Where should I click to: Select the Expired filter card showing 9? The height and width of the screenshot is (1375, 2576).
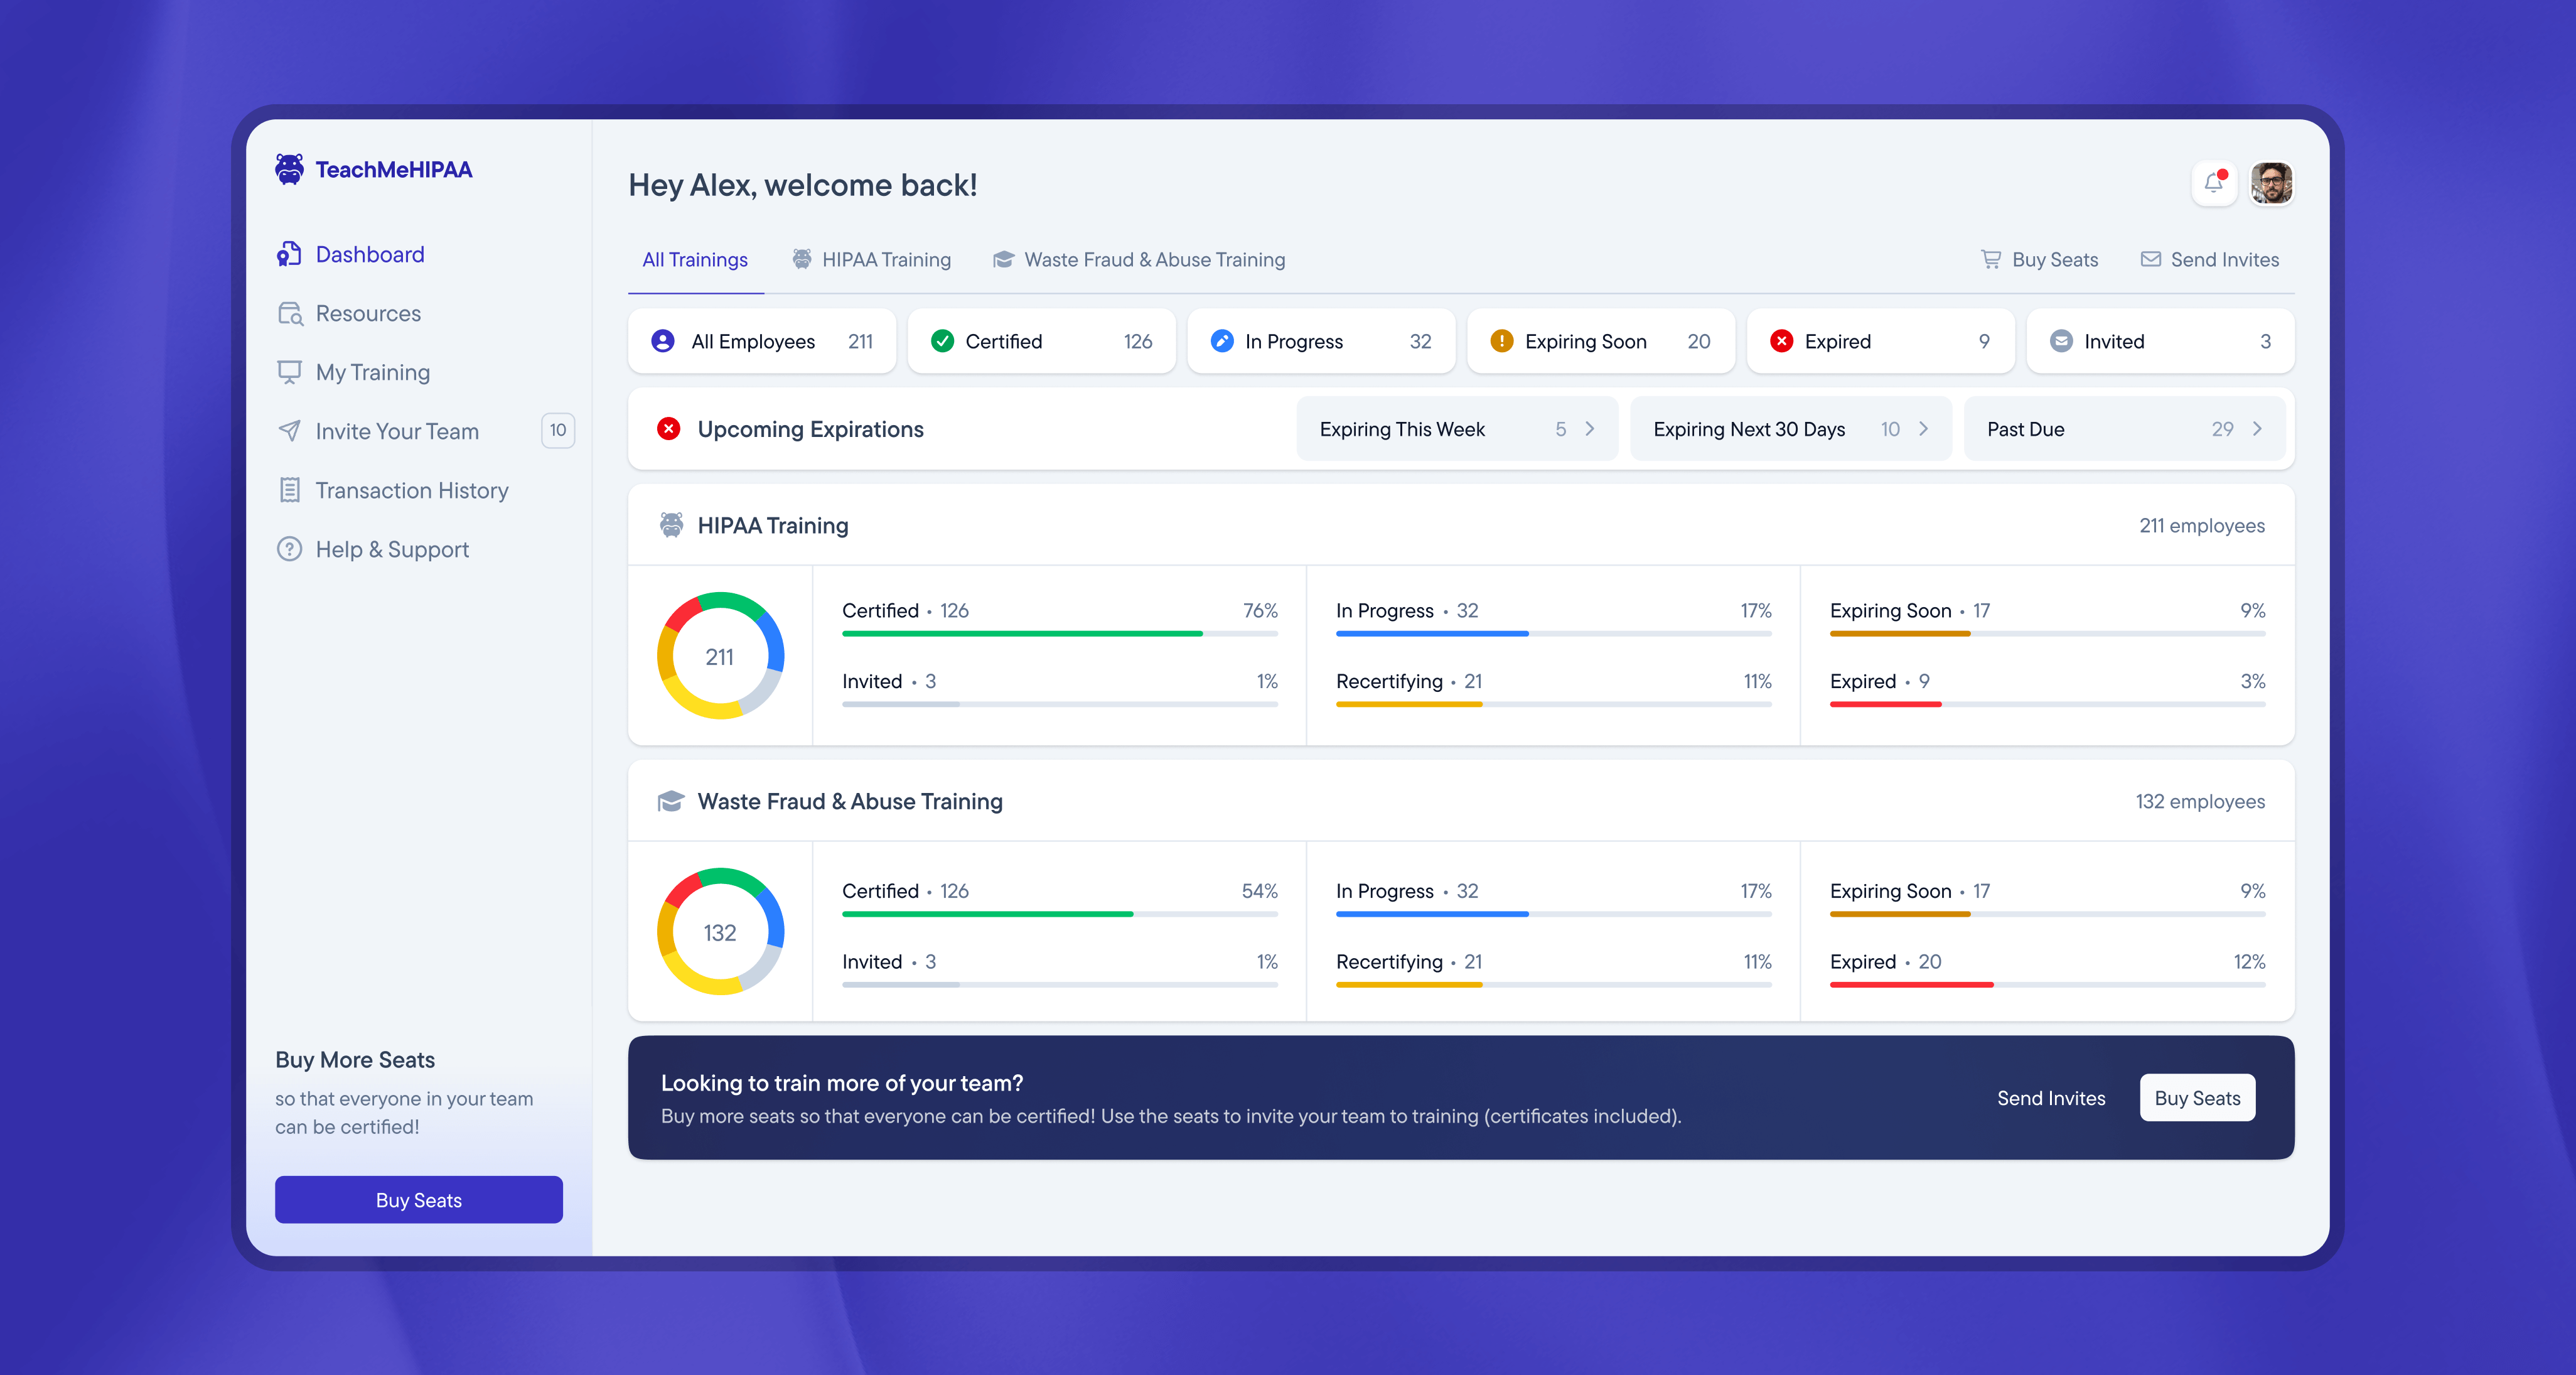1881,341
